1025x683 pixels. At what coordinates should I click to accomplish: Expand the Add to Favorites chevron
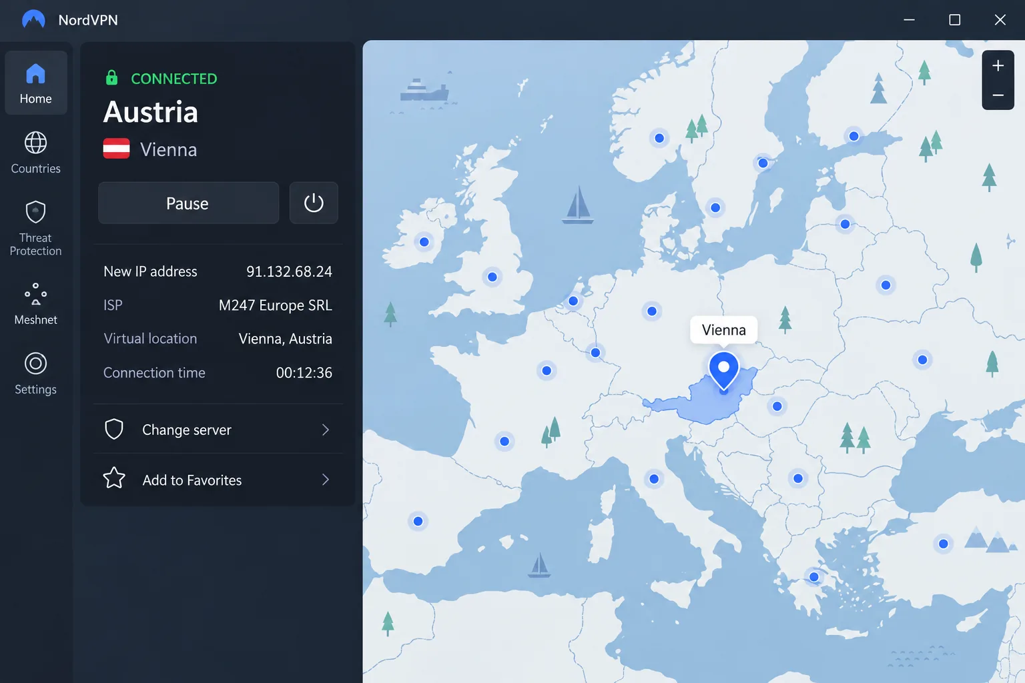point(326,480)
